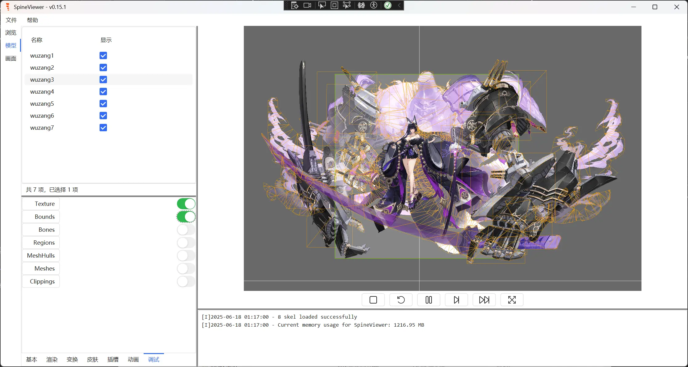Image resolution: width=688 pixels, height=367 pixels.
Task: Collapse the debug toolbar with chevron arrow
Action: point(399,5)
